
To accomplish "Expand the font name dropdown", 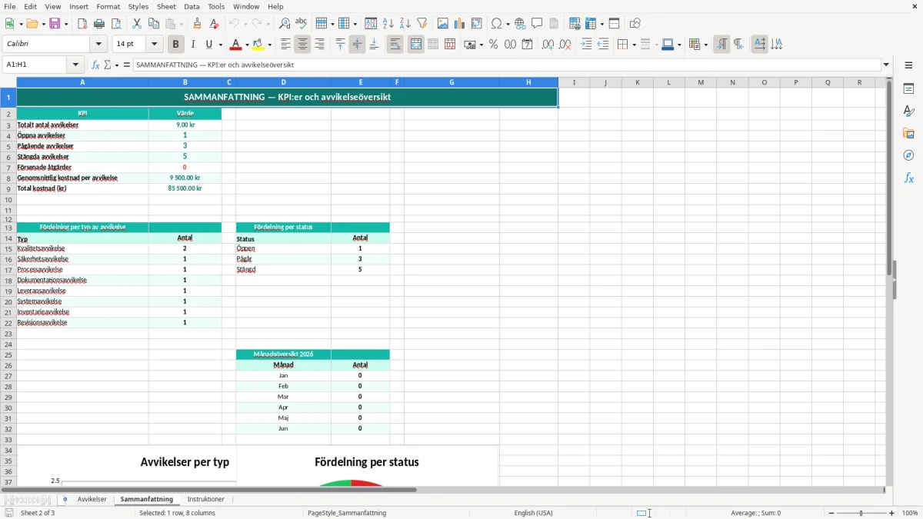I will point(98,45).
